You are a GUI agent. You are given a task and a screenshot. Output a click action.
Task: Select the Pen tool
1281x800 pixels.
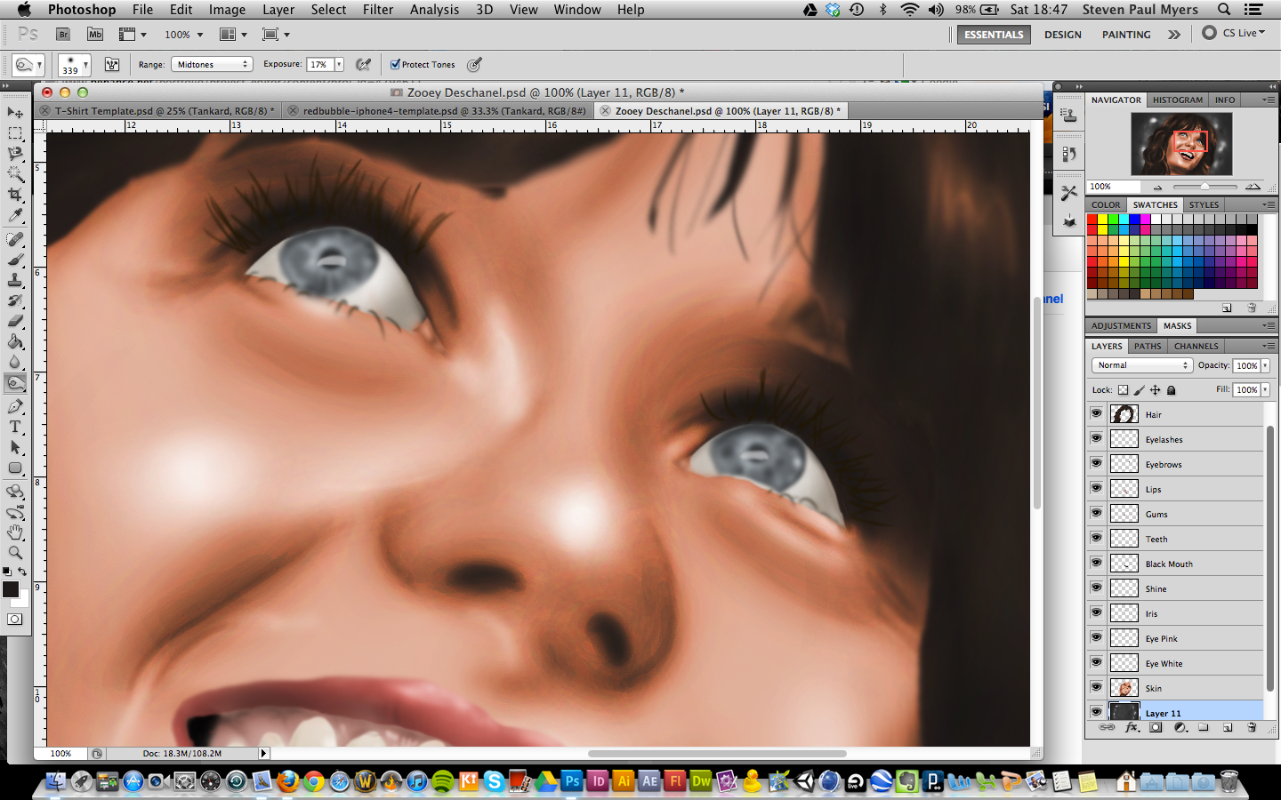15,407
